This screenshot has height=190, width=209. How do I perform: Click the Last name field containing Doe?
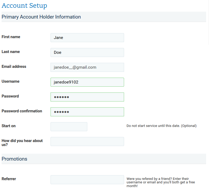[x=87, y=52]
